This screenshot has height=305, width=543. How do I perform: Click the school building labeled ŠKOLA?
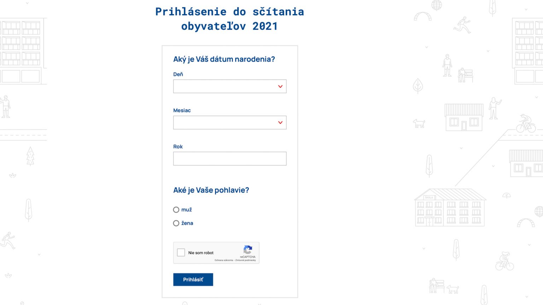(x=450, y=207)
